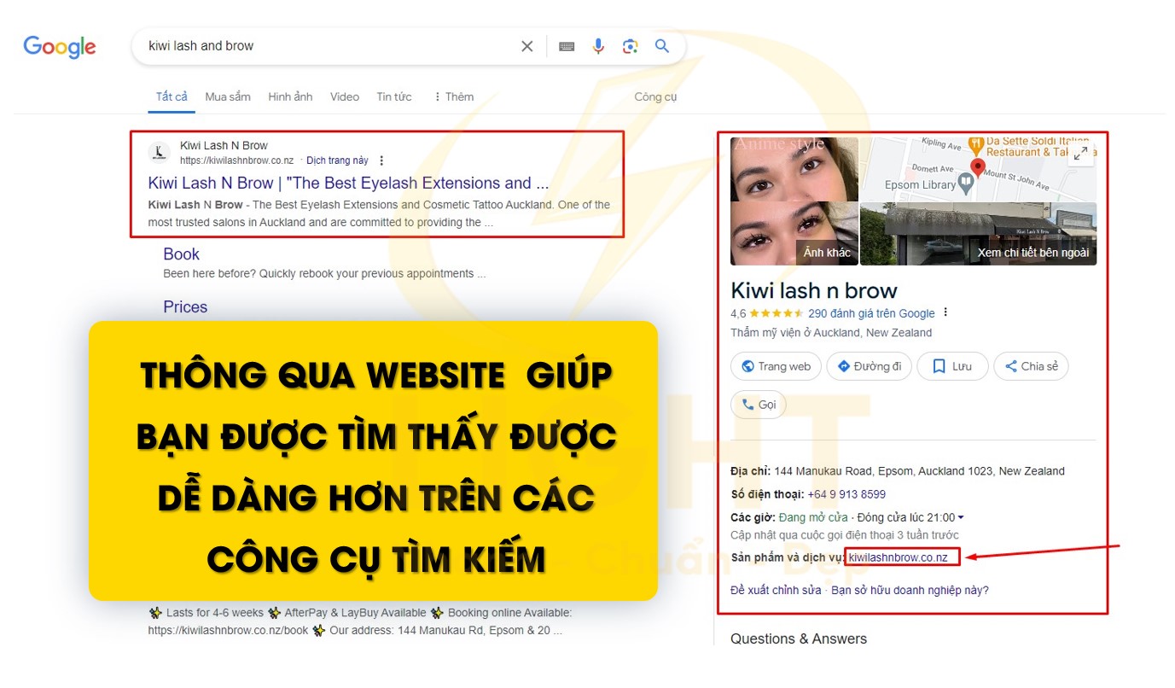Search by image with the Lens icon

tap(630, 46)
